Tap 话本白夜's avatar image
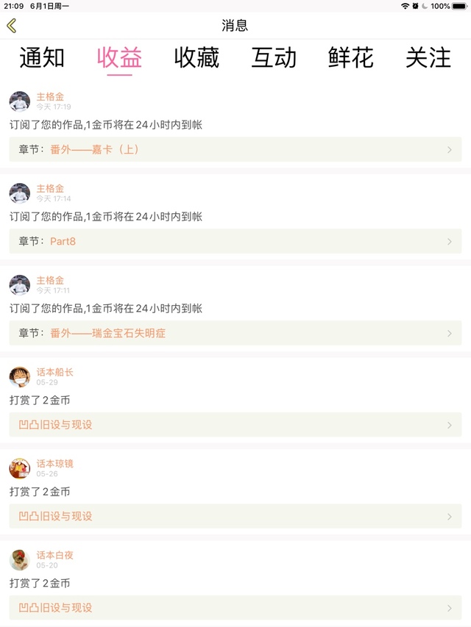Screen dimensions: 471x627 coord(20,560)
